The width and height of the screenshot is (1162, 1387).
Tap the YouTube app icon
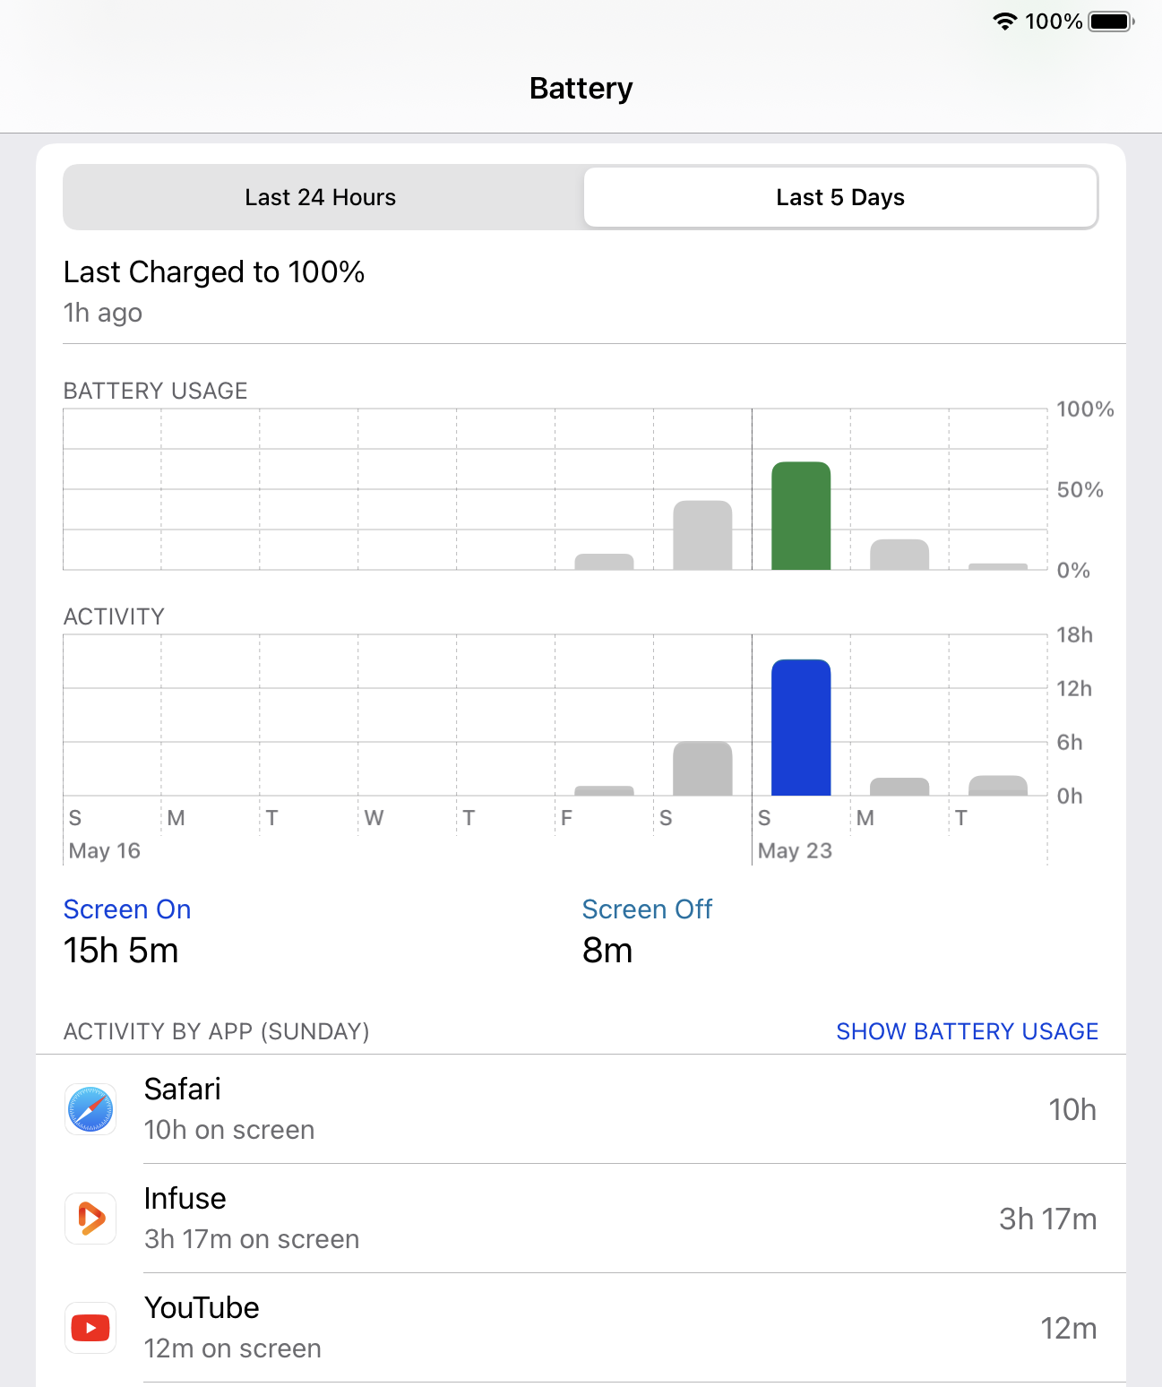[x=90, y=1328]
